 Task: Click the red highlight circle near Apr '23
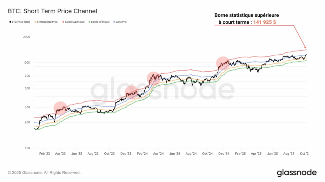tap(60, 108)
